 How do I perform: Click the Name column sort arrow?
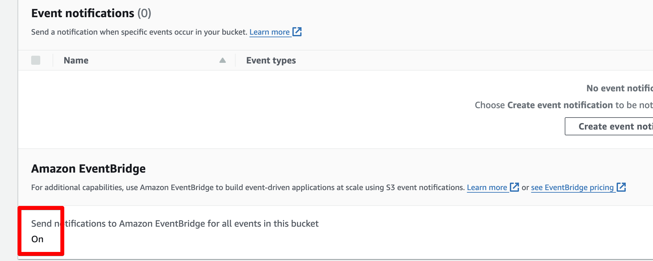click(x=223, y=60)
